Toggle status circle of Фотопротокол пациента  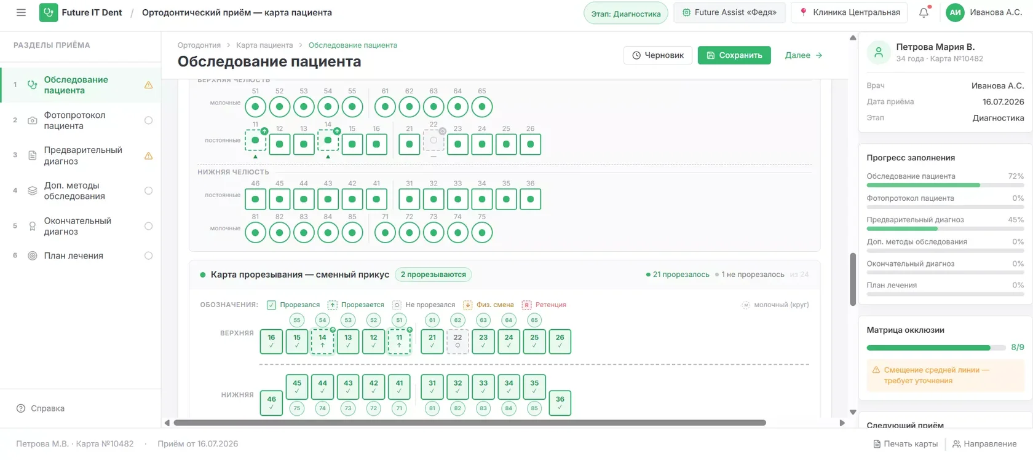[x=148, y=120]
